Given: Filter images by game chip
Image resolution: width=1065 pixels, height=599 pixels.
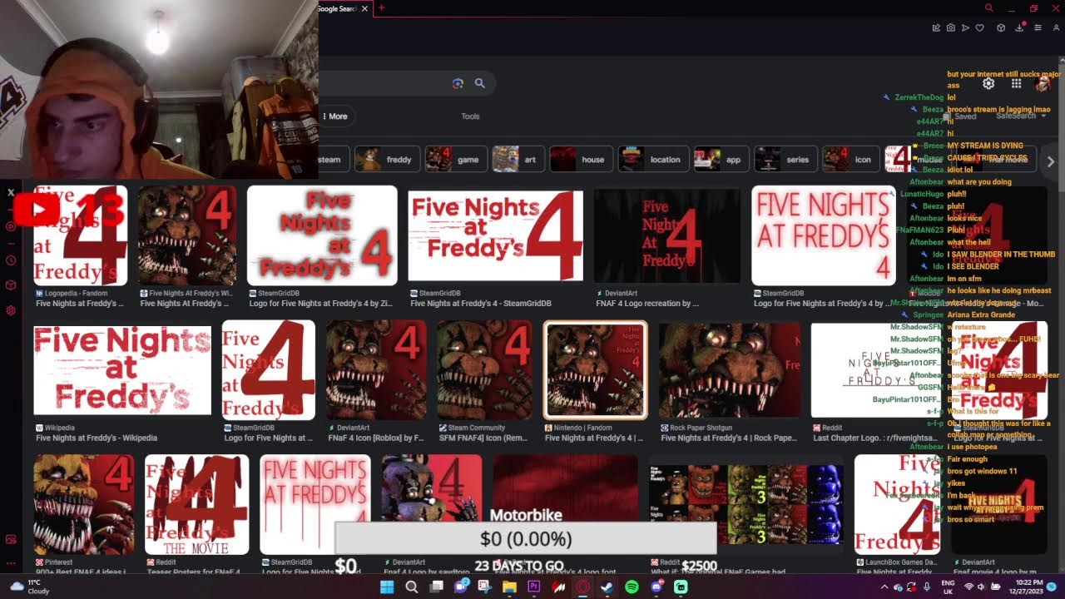Looking at the screenshot, I should point(456,160).
